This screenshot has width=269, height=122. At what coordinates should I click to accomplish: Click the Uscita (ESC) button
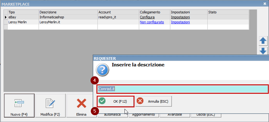[206, 115]
